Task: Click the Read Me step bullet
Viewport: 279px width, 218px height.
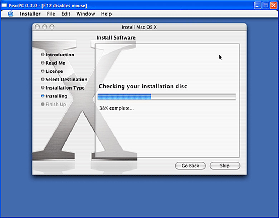Action: 43,63
